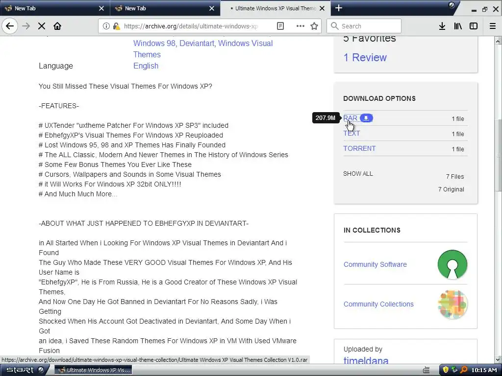Click the green arrow tray icon
The width and height of the screenshot is (502, 376).
[454, 370]
